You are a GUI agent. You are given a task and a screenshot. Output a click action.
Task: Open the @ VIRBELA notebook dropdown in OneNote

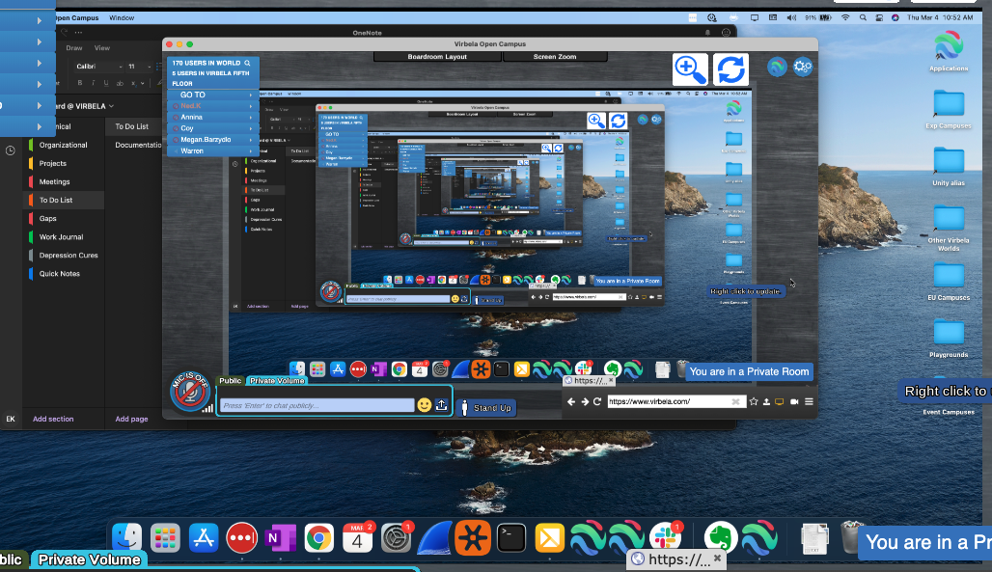[111, 106]
